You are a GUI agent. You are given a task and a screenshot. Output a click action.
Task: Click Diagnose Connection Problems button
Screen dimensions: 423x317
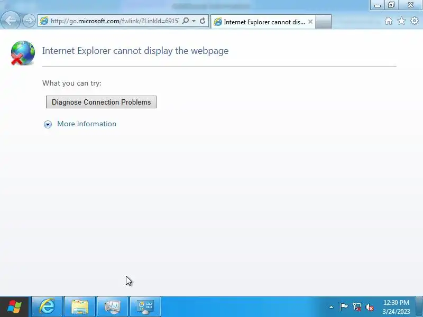[x=101, y=102]
